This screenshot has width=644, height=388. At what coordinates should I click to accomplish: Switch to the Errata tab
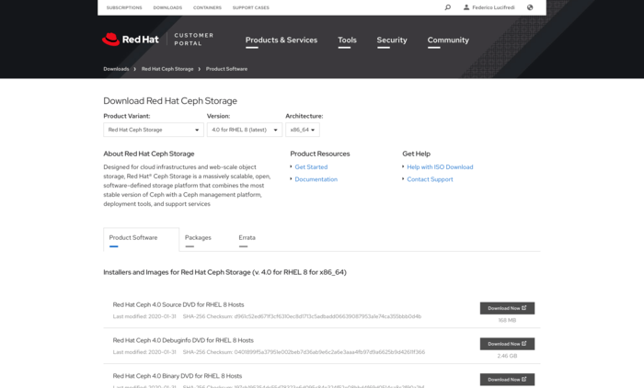[247, 237]
